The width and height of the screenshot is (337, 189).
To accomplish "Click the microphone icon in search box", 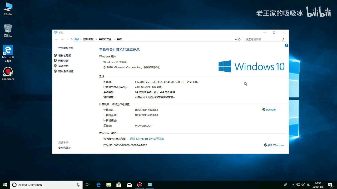I will 78,185.
